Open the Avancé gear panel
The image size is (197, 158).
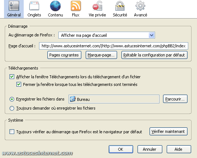[x=140, y=9]
